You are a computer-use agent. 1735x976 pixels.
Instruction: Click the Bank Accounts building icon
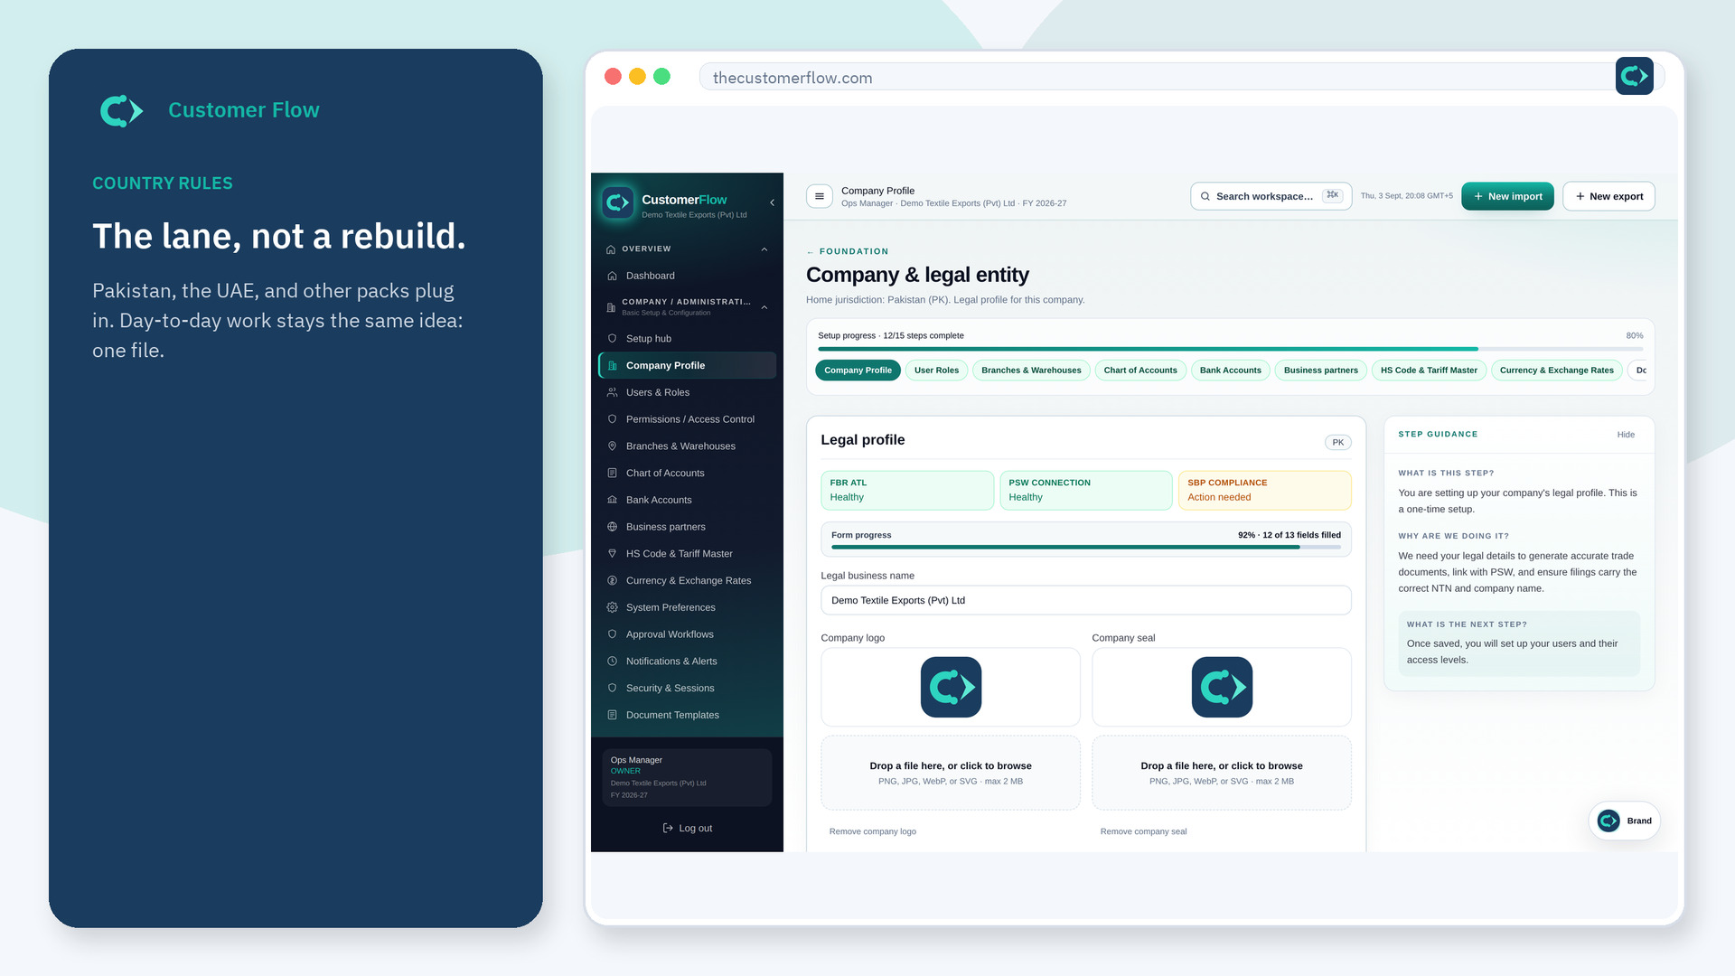click(x=612, y=500)
